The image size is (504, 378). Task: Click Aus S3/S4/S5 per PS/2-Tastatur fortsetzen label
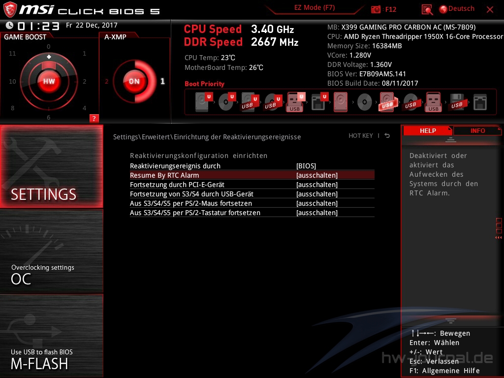(195, 213)
